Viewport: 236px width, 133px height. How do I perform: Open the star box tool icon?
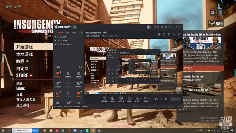[x=78, y=84]
